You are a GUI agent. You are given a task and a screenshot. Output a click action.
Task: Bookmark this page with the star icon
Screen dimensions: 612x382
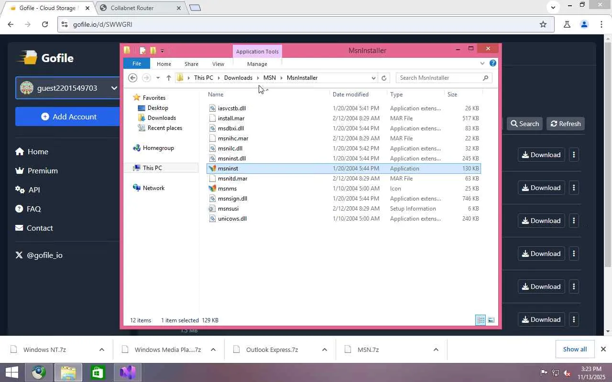[x=543, y=24]
